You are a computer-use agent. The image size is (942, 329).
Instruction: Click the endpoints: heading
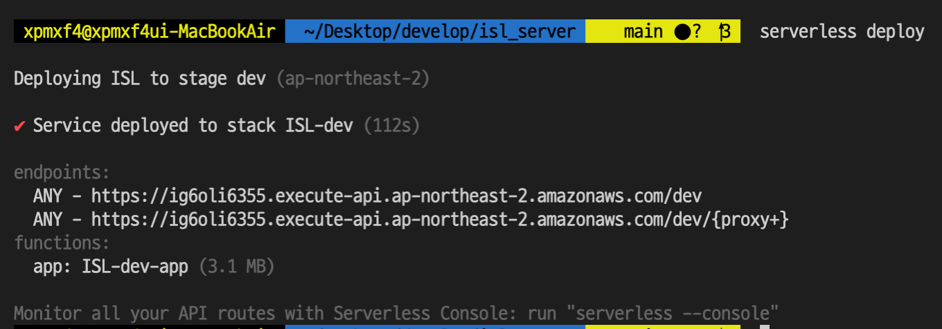(62, 173)
